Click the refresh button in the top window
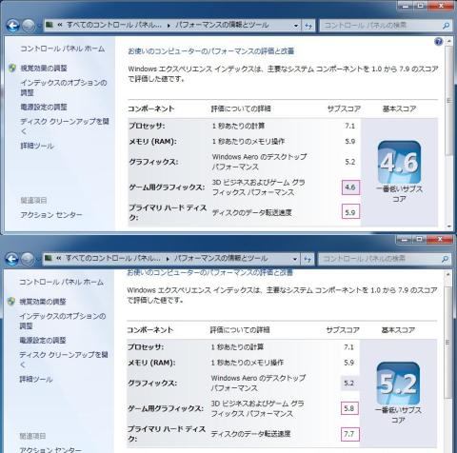The width and height of the screenshot is (457, 453). (308, 26)
